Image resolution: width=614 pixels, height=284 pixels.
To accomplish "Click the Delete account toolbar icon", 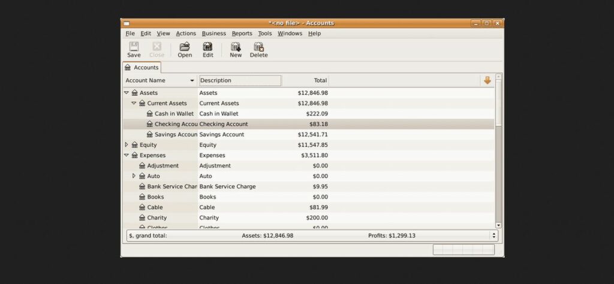I will [x=259, y=47].
